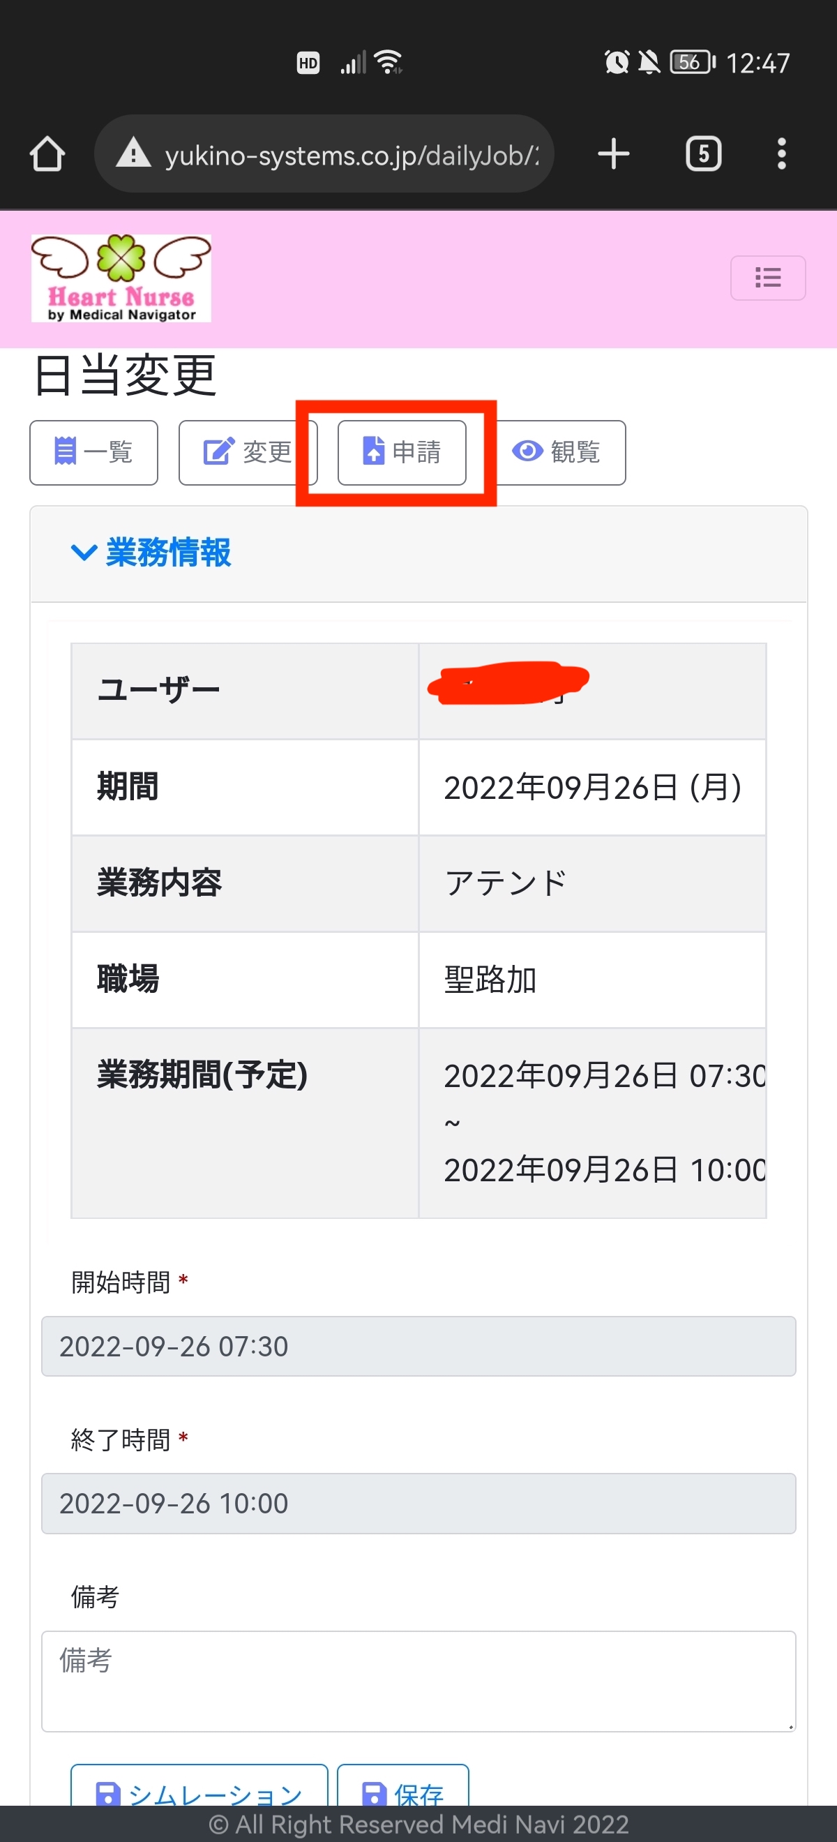Image resolution: width=837 pixels, height=1842 pixels.
Task: Tap the browser home icon
Action: tap(47, 153)
